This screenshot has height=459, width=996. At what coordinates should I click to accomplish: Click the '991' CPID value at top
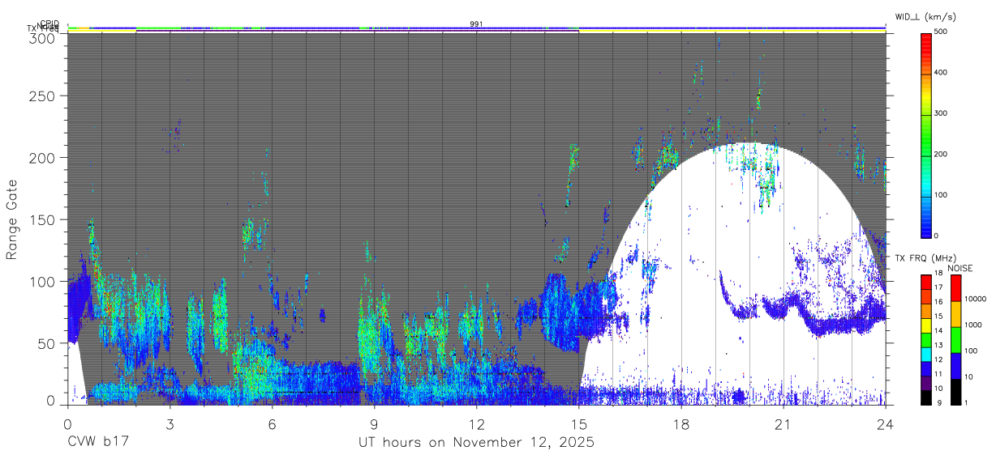(x=476, y=24)
